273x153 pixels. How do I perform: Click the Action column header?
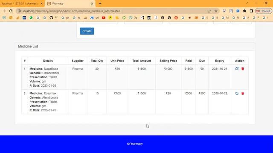(240, 61)
